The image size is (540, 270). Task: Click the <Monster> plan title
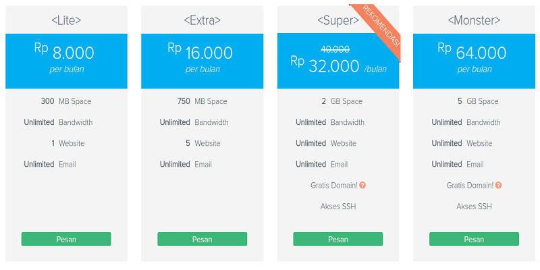click(474, 20)
